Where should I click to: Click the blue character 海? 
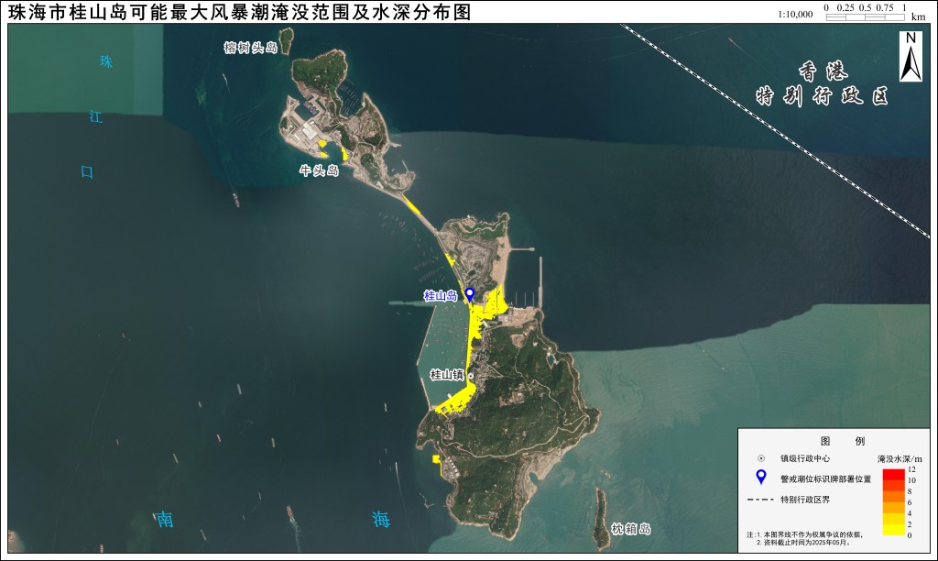tap(380, 519)
